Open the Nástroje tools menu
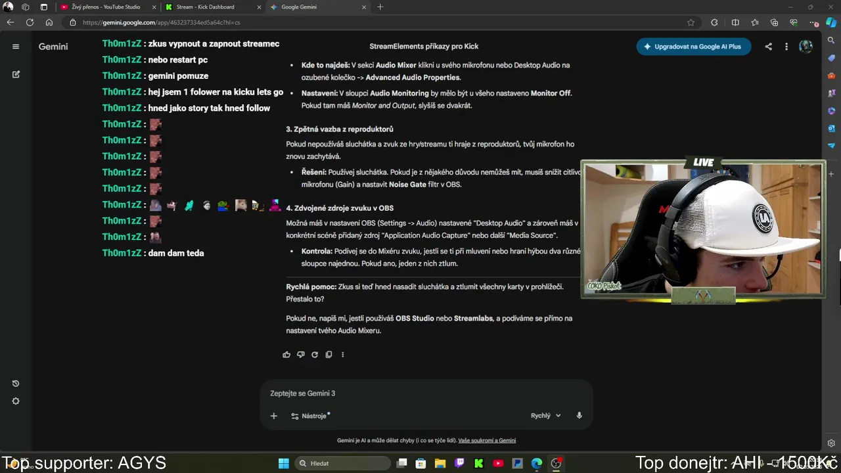Viewport: 841px width, 473px height. coord(310,416)
